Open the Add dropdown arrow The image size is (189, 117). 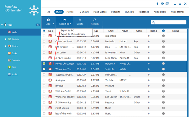tap(53, 24)
